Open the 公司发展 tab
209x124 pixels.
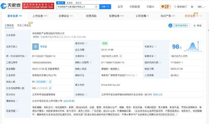coord(142,16)
